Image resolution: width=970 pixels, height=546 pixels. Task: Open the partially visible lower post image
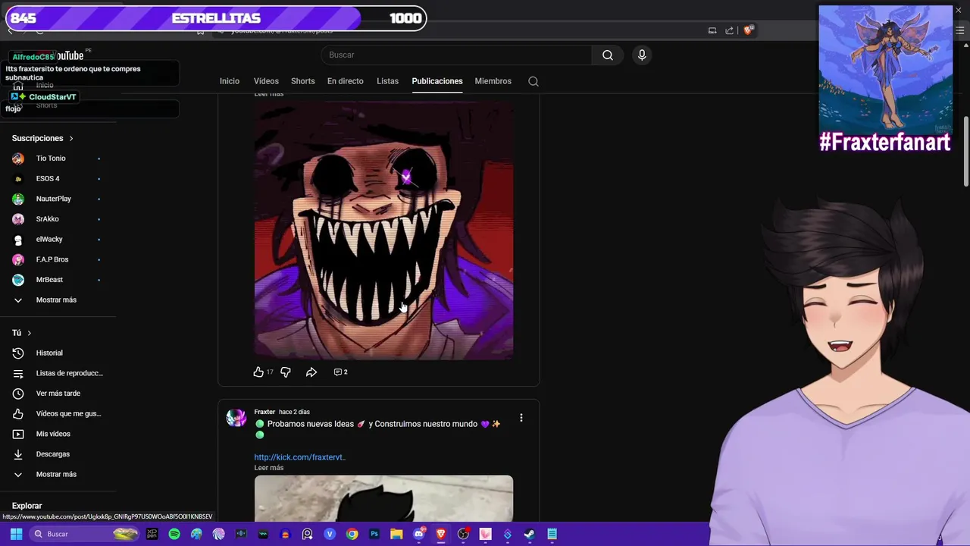383,498
